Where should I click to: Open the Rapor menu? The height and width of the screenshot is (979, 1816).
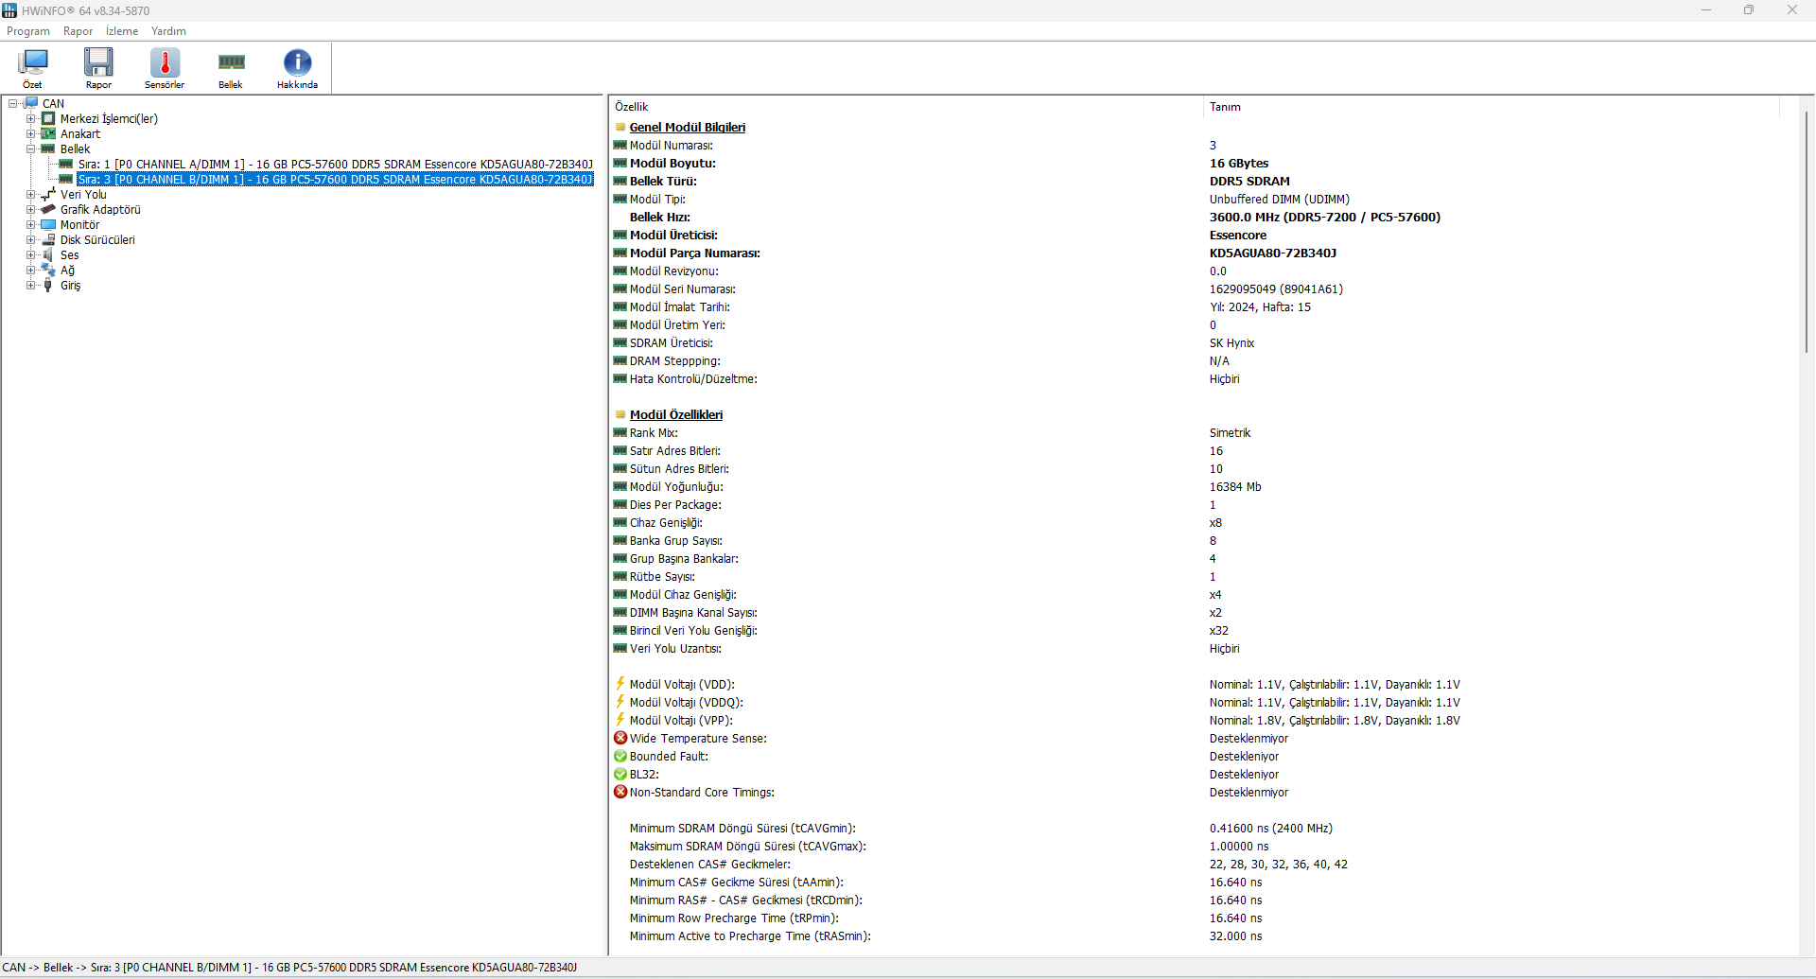click(x=79, y=31)
